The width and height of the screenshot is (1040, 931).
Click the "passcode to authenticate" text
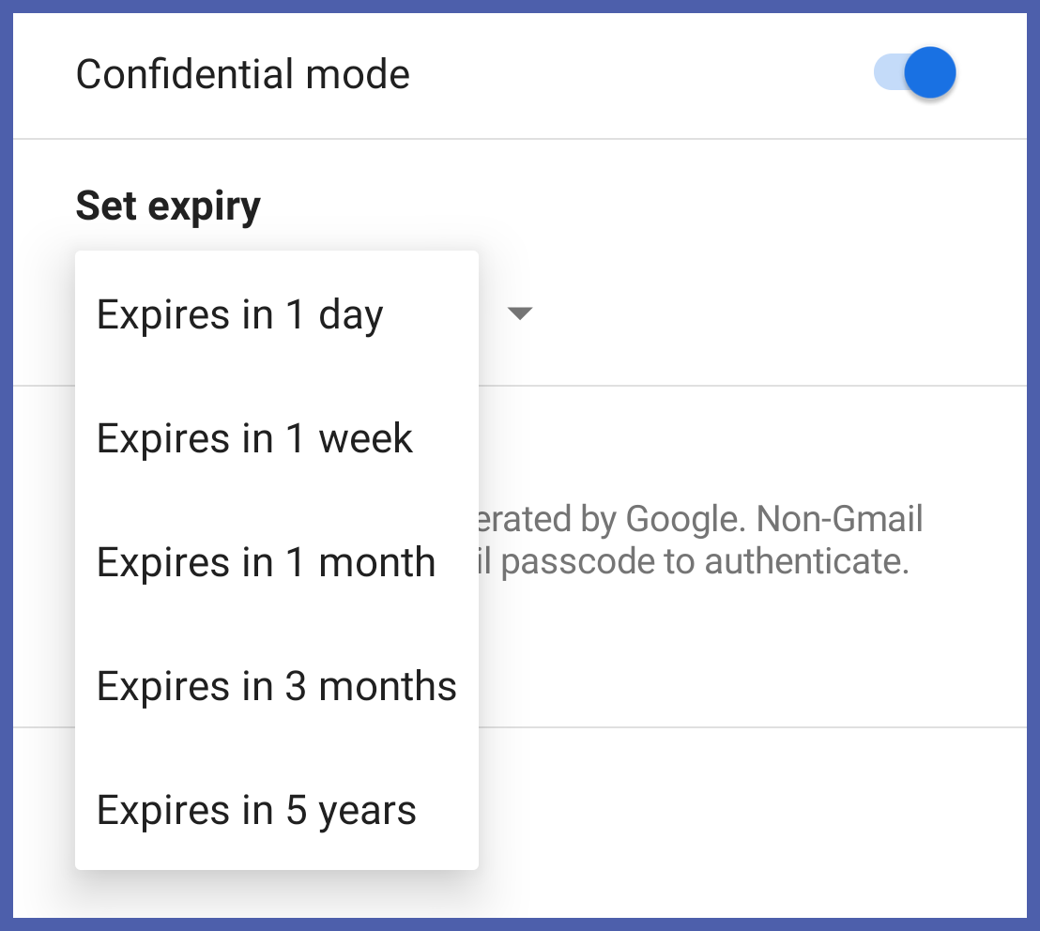click(704, 561)
